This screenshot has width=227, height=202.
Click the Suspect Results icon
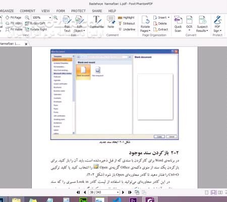[202, 20]
